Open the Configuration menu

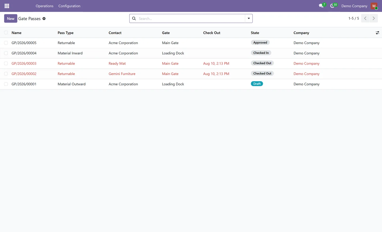[69, 6]
